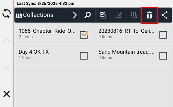The image size is (173, 107).
Task: Click the trash delete icon
Action: 149,15
